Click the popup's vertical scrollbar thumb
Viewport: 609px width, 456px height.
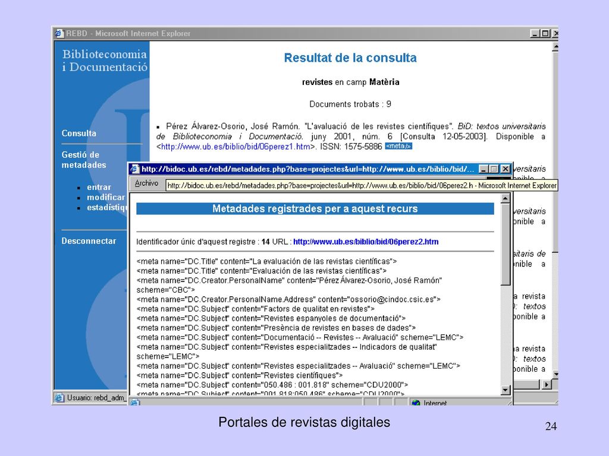[506, 244]
